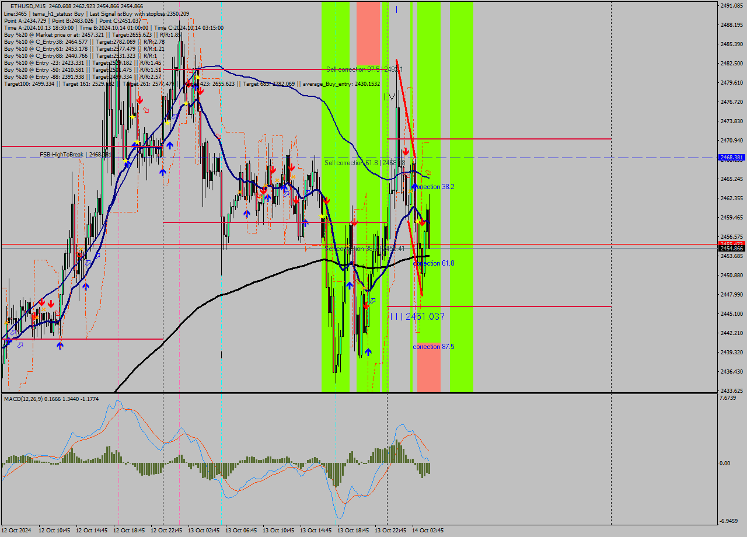Click the blue 'correction 87.5' label

pyautogui.click(x=434, y=347)
